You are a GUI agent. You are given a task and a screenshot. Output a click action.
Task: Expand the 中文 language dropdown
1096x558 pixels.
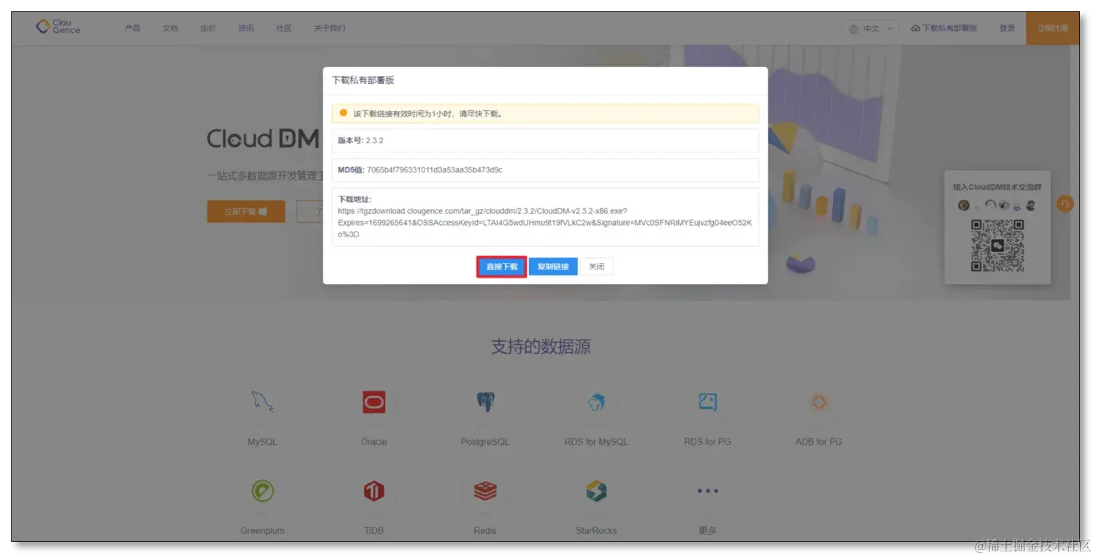[870, 28]
